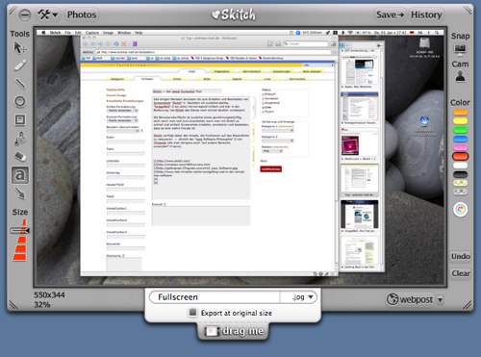Click the 550x344 image dimensions readout

[49, 294]
